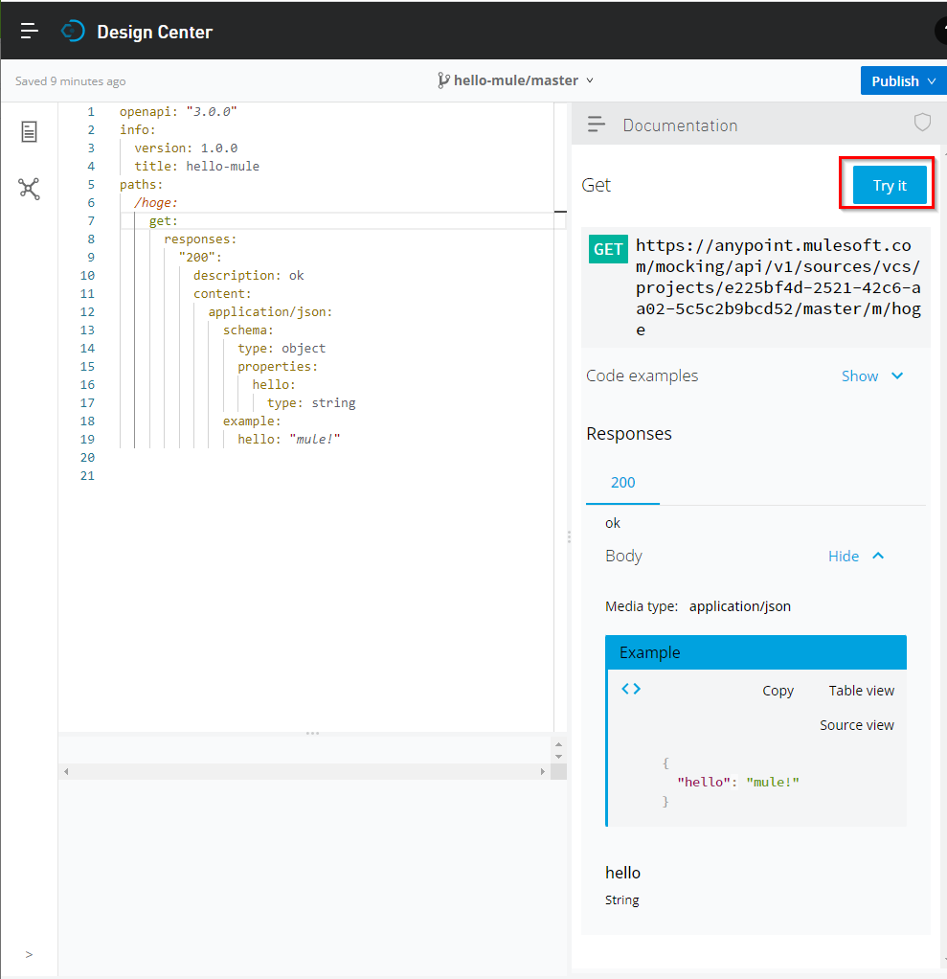Select the API visual designer sidebar icon
This screenshot has width=947, height=979.
pos(29,190)
